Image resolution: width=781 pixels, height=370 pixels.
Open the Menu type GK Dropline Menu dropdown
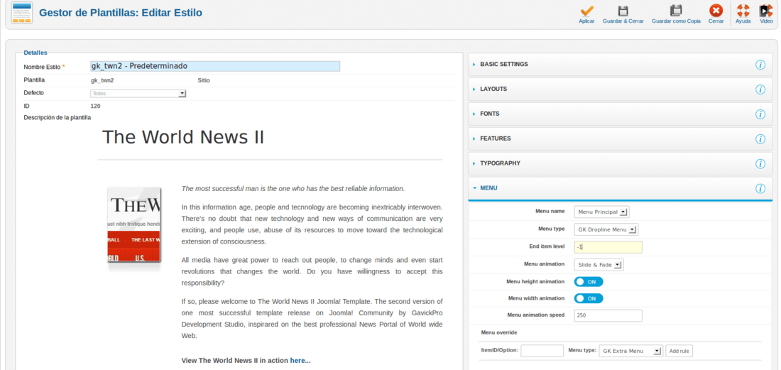click(x=606, y=229)
